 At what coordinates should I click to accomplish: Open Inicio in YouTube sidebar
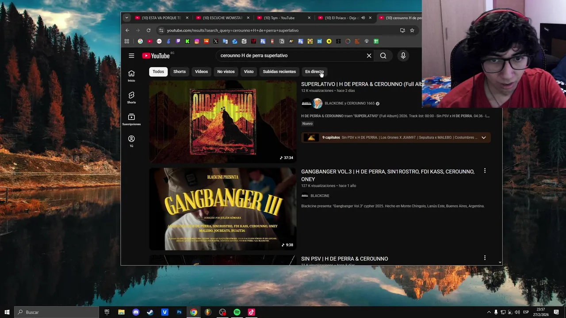(131, 76)
